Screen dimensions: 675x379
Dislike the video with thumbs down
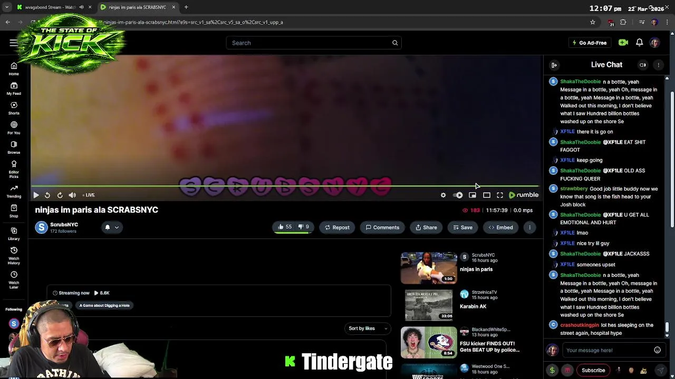tap(303, 227)
